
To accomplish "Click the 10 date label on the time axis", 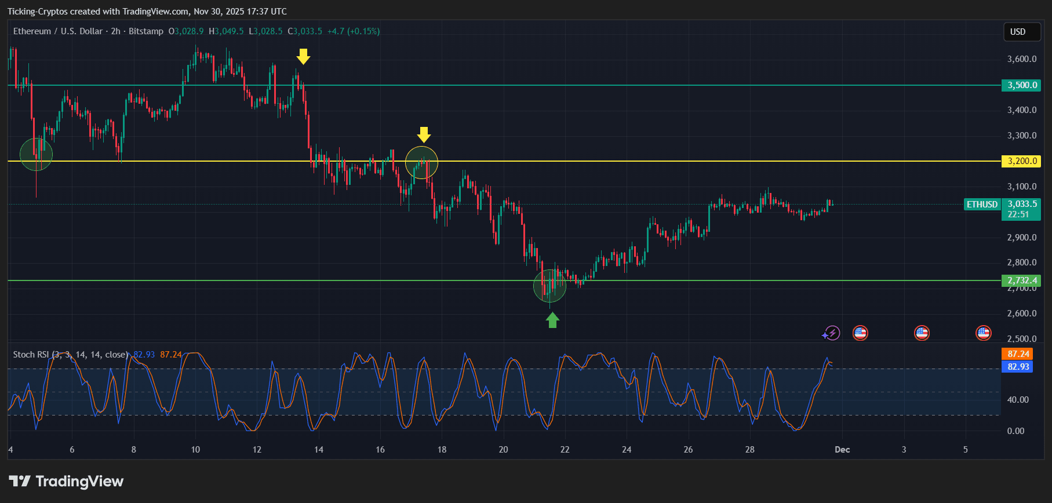I will (x=195, y=450).
